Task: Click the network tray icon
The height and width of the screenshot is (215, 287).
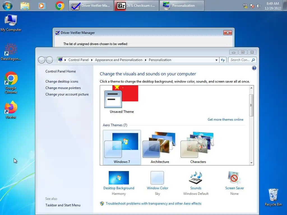Action: click(245, 6)
